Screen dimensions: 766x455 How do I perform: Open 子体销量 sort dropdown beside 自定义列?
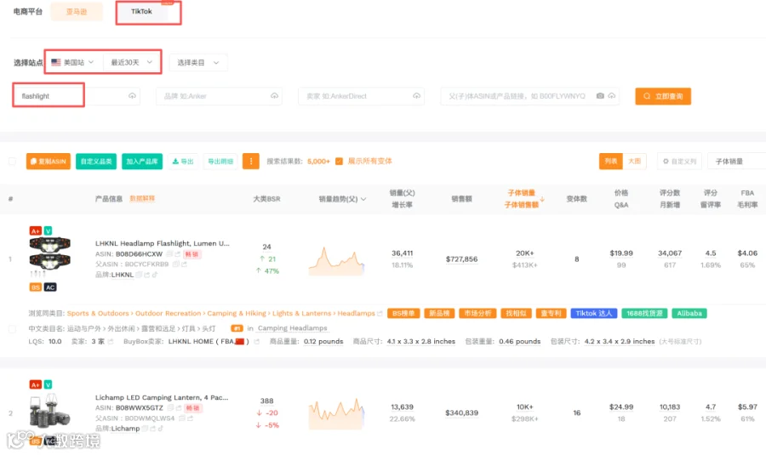point(737,161)
